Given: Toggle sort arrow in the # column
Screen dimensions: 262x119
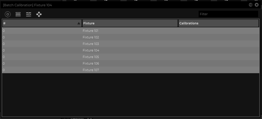Looking at the screenshot, I should [x=79, y=23].
